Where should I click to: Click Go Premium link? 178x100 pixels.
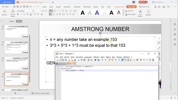point(158,2)
